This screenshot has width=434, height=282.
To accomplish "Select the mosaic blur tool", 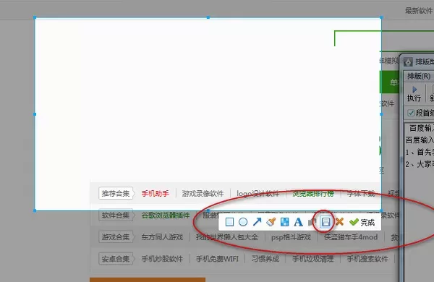I will point(284,222).
